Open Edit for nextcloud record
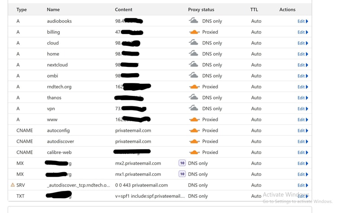Viewport: 341px width, 213px height. [303, 65]
